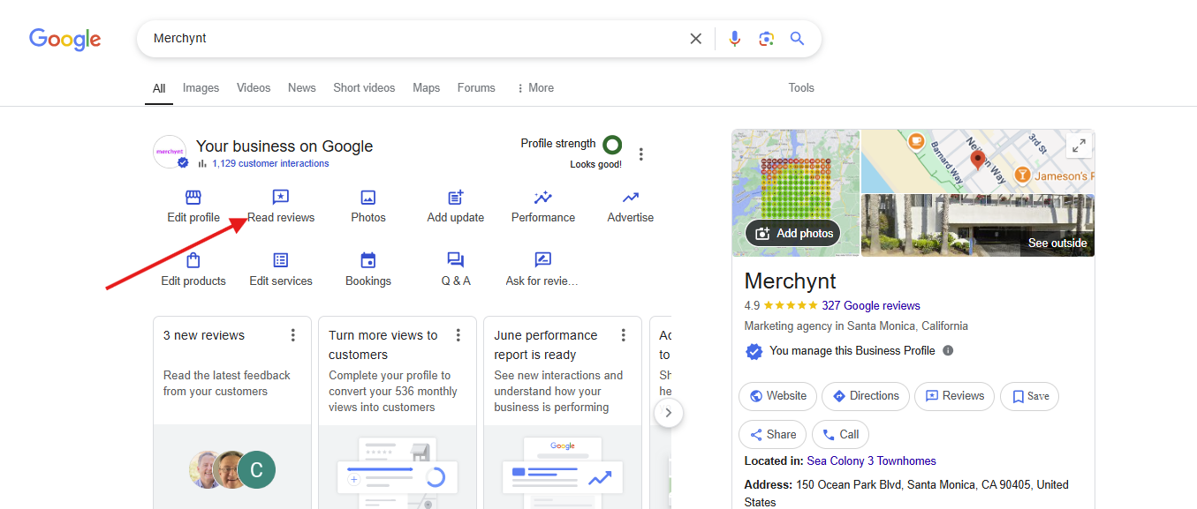
Task: Open the heatmap grid map thumbnail
Action: [796, 193]
